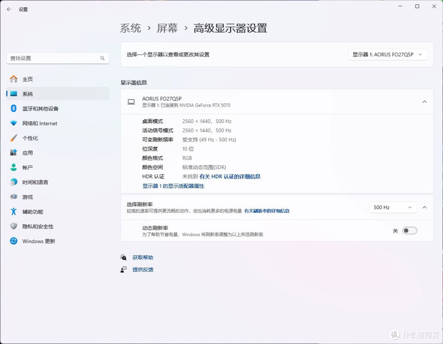The image size is (443, 344).
Task: Click the monitor icon beside AORUS FO27Q5P
Action: 131,102
